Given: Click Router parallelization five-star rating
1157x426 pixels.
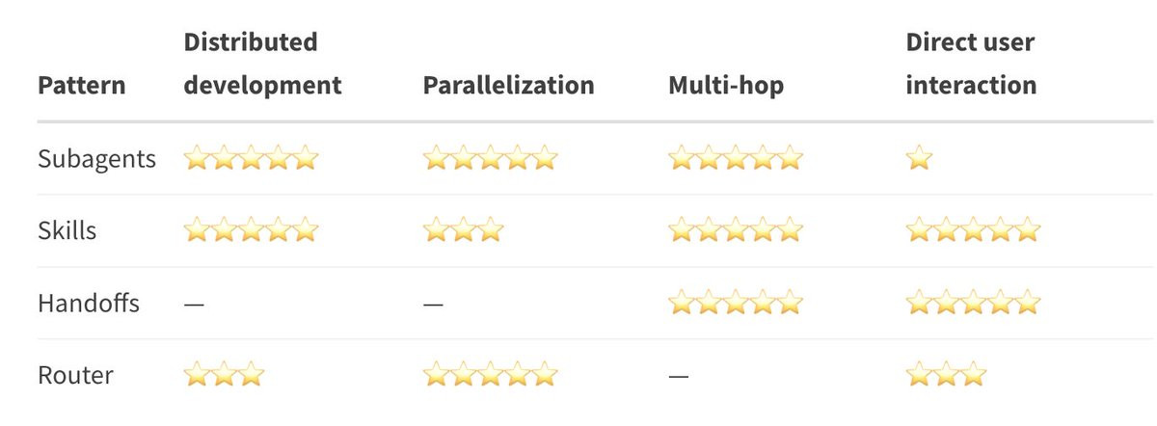Looking at the screenshot, I should pyautogui.click(x=491, y=374).
